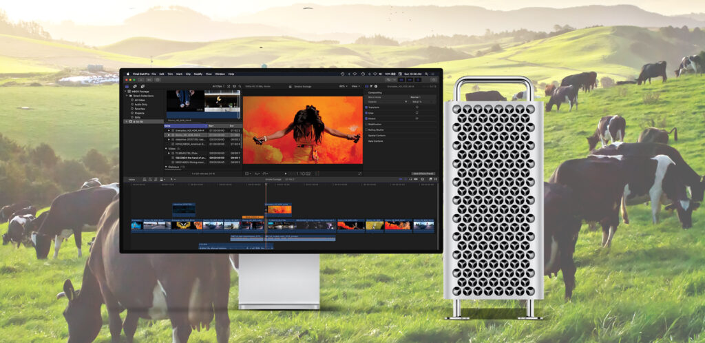The width and height of the screenshot is (705, 343).
Task: Open the Mark menu
Action: click(179, 74)
